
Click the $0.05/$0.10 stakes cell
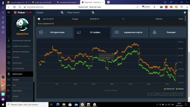94,19
